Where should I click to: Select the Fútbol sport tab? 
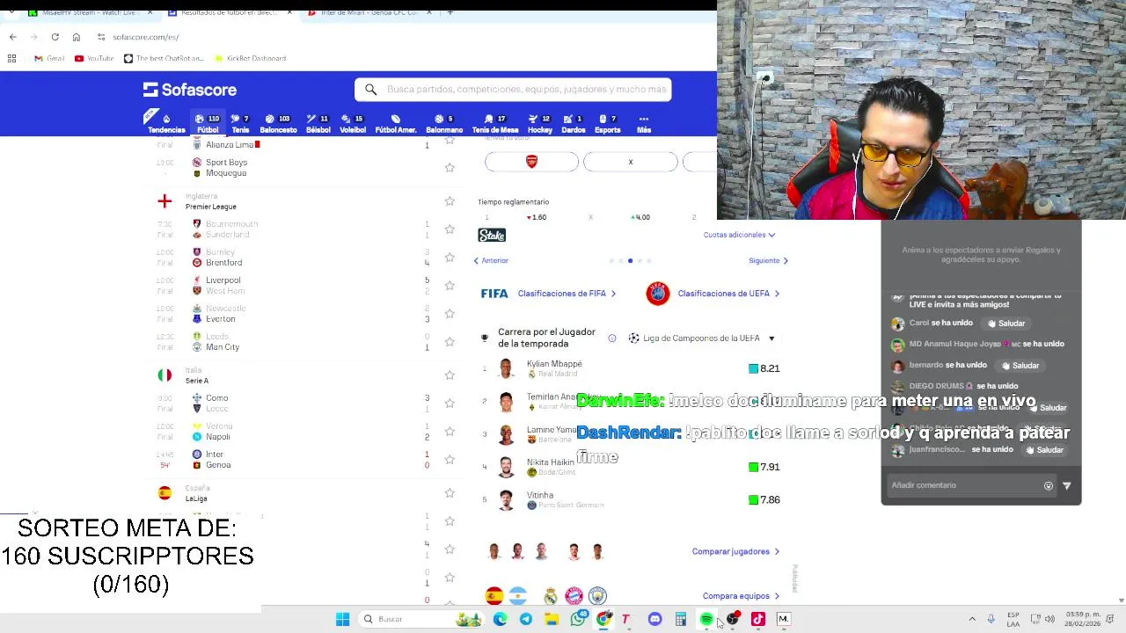coord(208,123)
